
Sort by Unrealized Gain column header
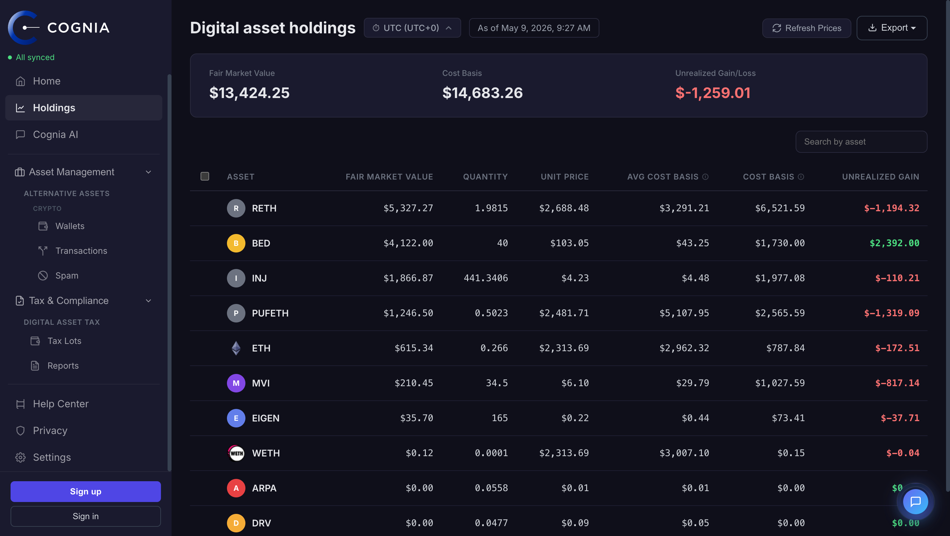[880, 177]
